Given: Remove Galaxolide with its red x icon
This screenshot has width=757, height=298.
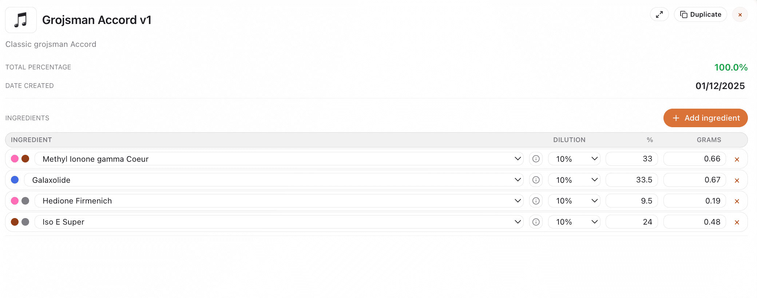Looking at the screenshot, I should 737,180.
